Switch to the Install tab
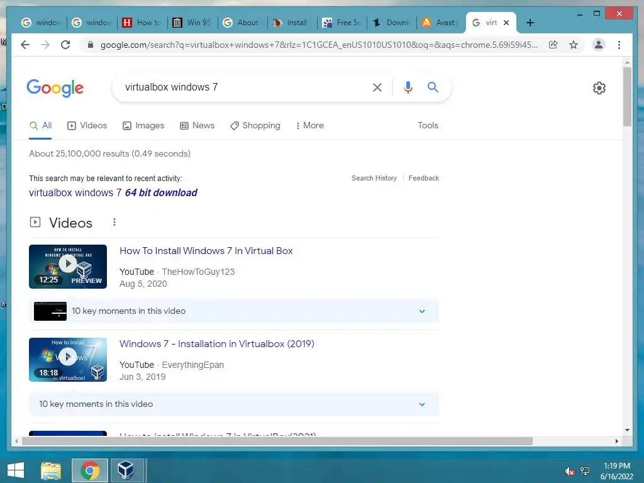This screenshot has width=644, height=483. pyautogui.click(x=292, y=23)
